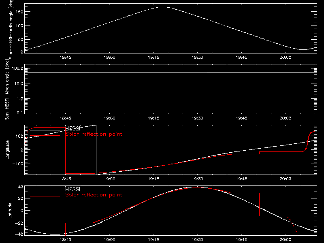Click the -40 tick on Latitude plot
The image size is (324, 243).
(x=19, y=234)
